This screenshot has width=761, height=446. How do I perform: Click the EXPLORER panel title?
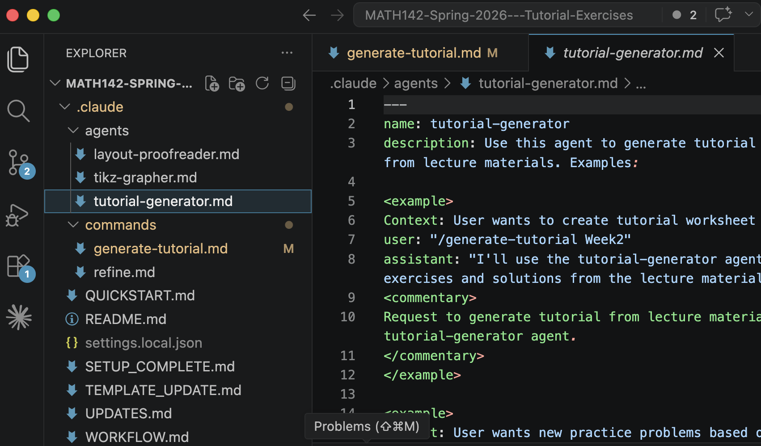pyautogui.click(x=96, y=53)
